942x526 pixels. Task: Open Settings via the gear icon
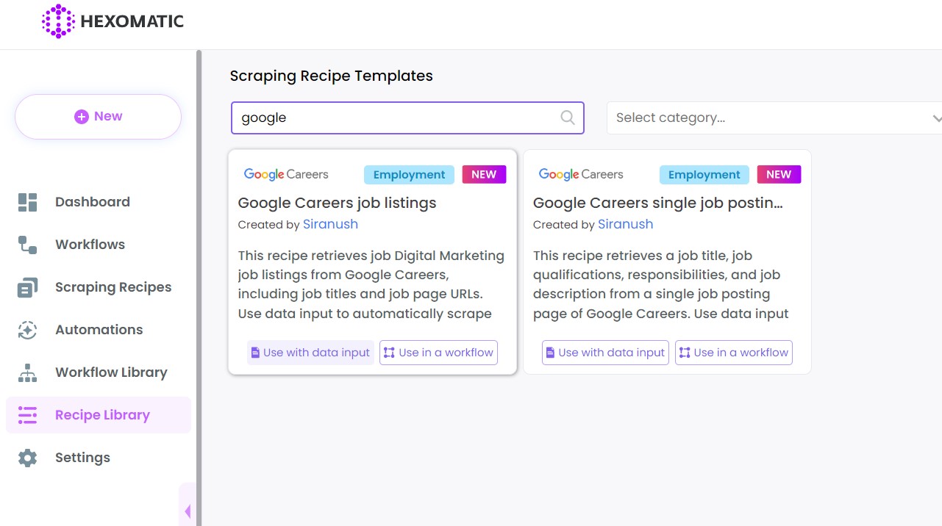(x=27, y=457)
